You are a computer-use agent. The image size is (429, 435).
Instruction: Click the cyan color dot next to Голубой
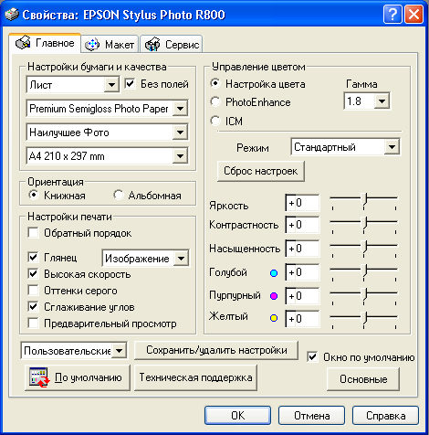tap(274, 273)
